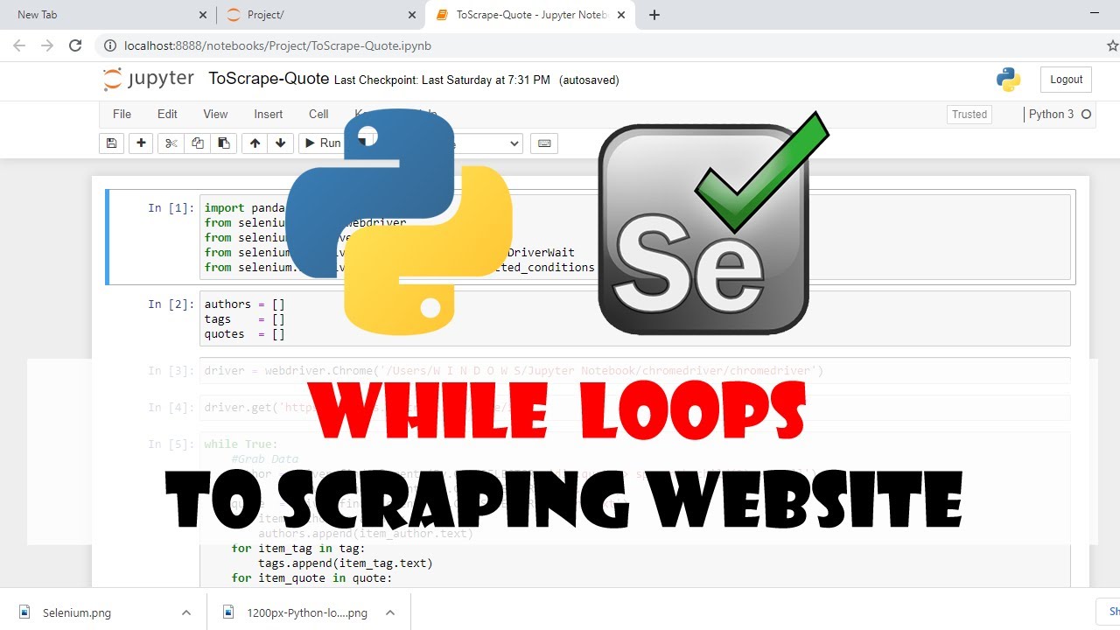This screenshot has width=1120, height=630.
Task: Click the Python kernel logo beside Logout
Action: pyautogui.click(x=1008, y=80)
